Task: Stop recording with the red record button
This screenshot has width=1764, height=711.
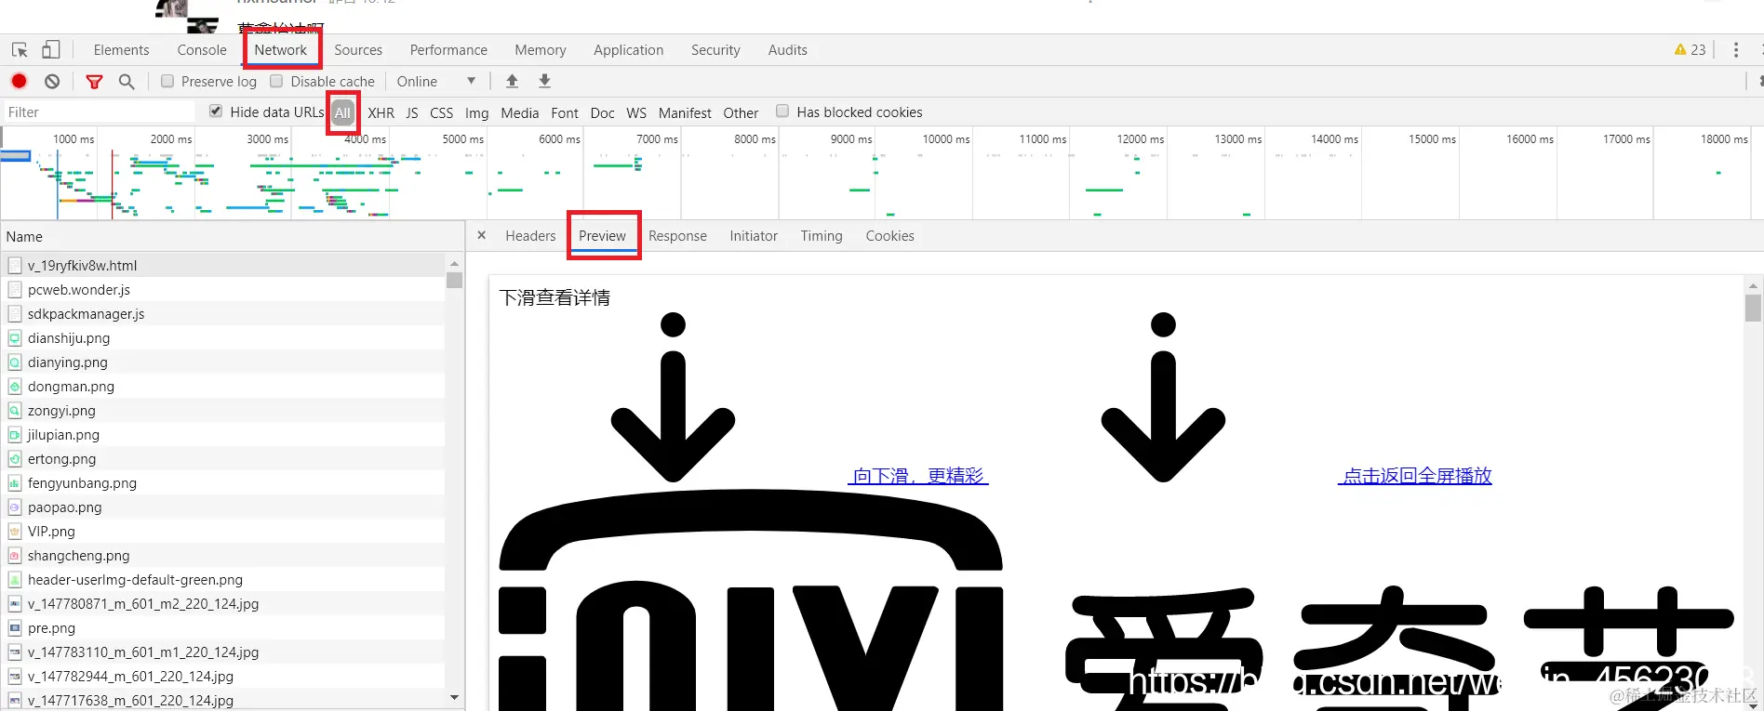Action: click(x=19, y=81)
